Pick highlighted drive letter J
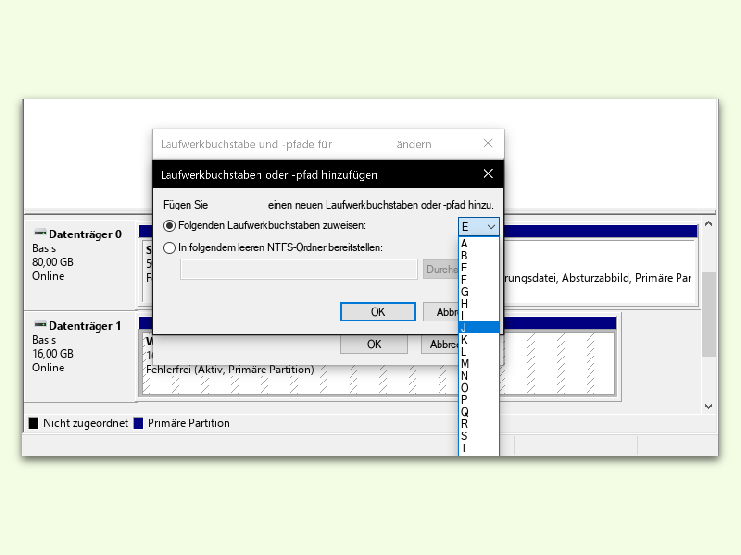 [479, 328]
